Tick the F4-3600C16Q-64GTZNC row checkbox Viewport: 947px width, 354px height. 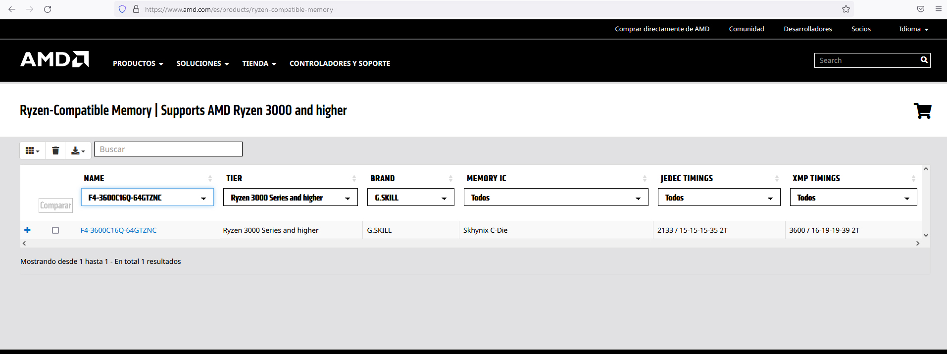[55, 230]
